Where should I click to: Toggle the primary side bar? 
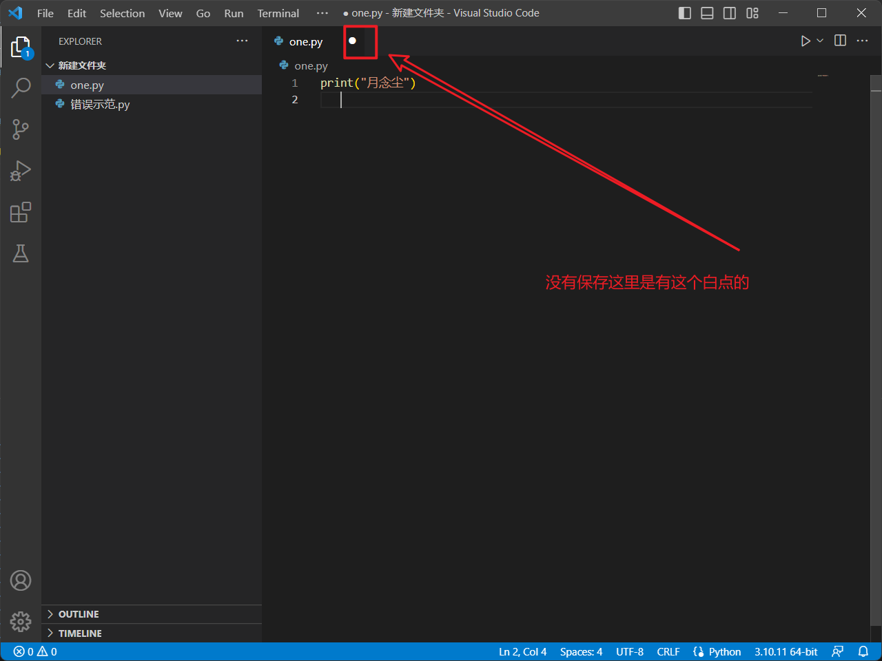(684, 13)
